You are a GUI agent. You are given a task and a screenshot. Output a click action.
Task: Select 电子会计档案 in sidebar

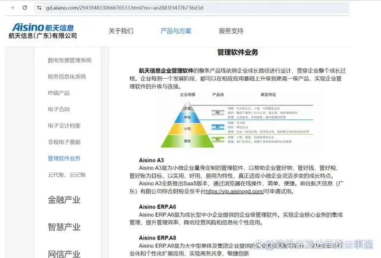pyautogui.click(x=64, y=126)
